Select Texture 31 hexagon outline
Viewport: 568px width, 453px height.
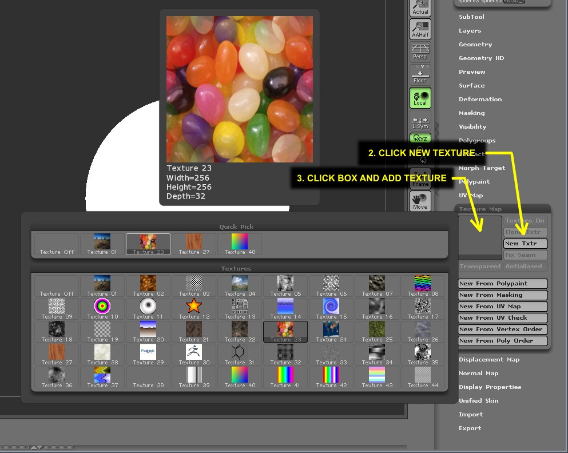point(240,354)
